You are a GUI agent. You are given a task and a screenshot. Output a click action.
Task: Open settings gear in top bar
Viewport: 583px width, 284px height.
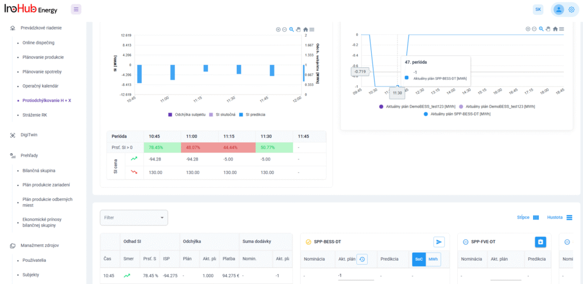coord(572,9)
